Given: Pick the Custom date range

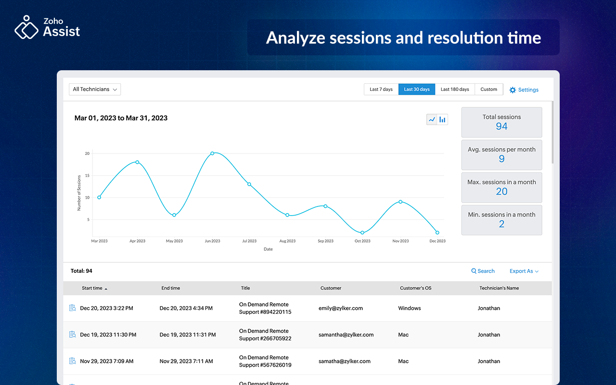Looking at the screenshot, I should tap(488, 90).
